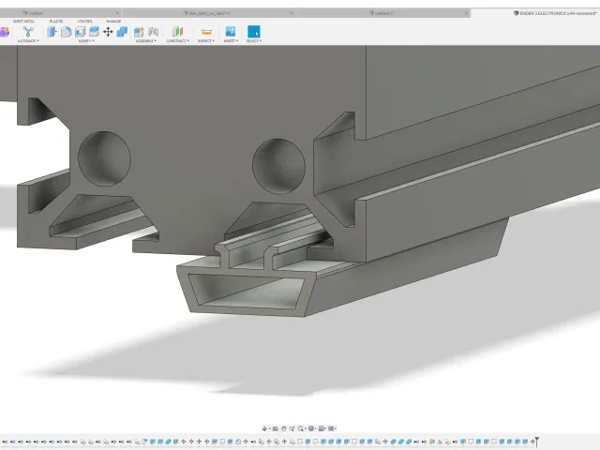
Task: Activate the Move/Copy arrows tool
Action: point(108,32)
